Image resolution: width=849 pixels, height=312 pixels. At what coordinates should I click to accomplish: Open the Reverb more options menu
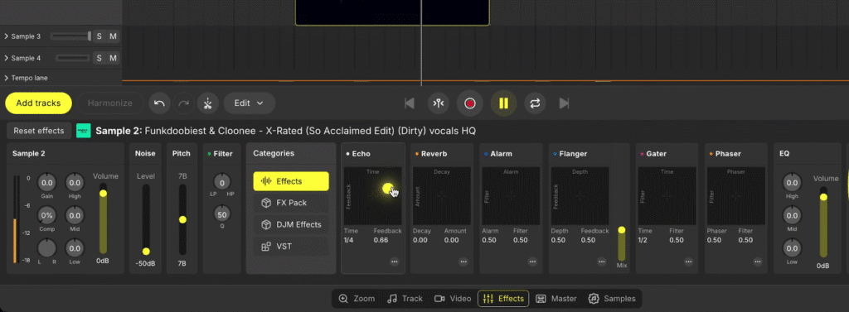point(463,262)
